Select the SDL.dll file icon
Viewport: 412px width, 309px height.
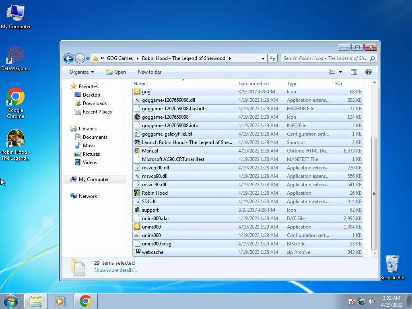point(137,202)
